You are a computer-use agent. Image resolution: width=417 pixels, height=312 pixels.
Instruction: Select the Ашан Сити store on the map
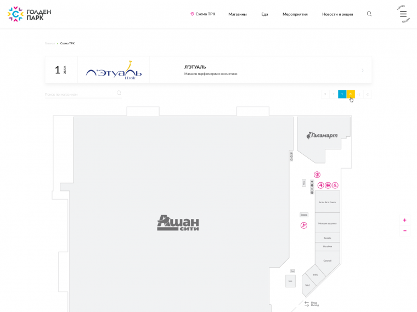(178, 223)
